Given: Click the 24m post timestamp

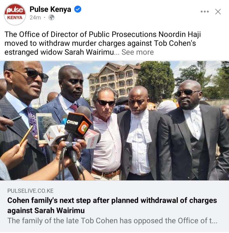Looking at the screenshot, I should coord(35,17).
